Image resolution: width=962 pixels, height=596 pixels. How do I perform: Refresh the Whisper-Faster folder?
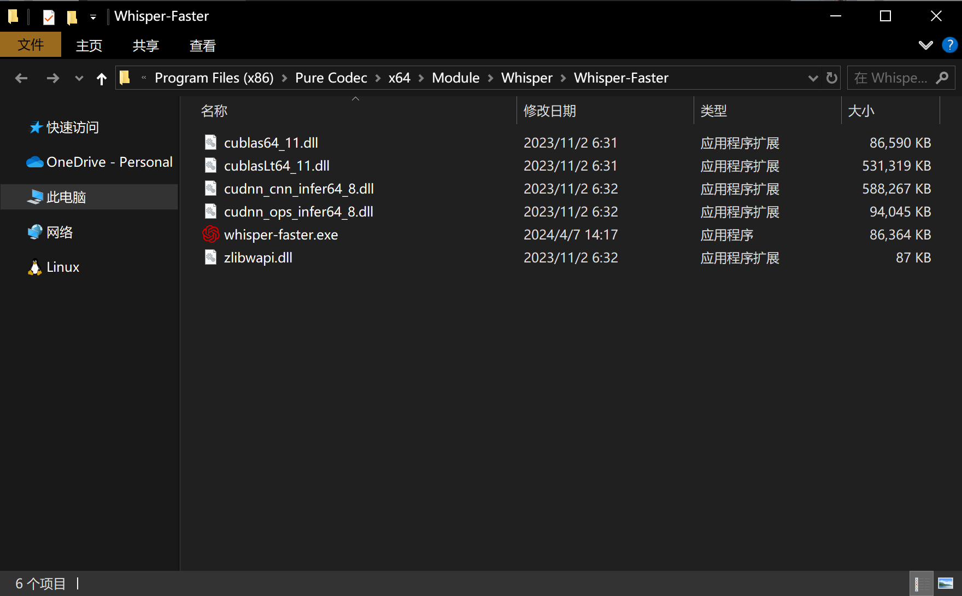(x=832, y=78)
